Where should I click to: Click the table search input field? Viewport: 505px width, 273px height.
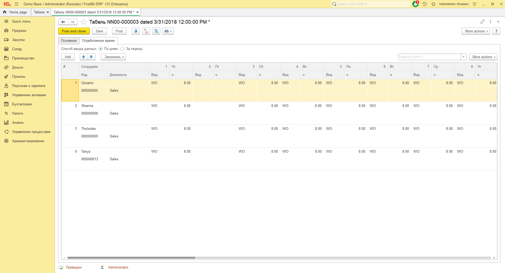(429, 57)
